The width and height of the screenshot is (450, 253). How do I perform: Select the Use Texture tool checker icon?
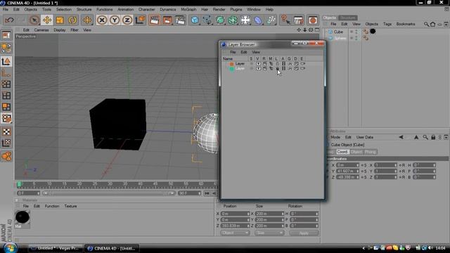6,131
